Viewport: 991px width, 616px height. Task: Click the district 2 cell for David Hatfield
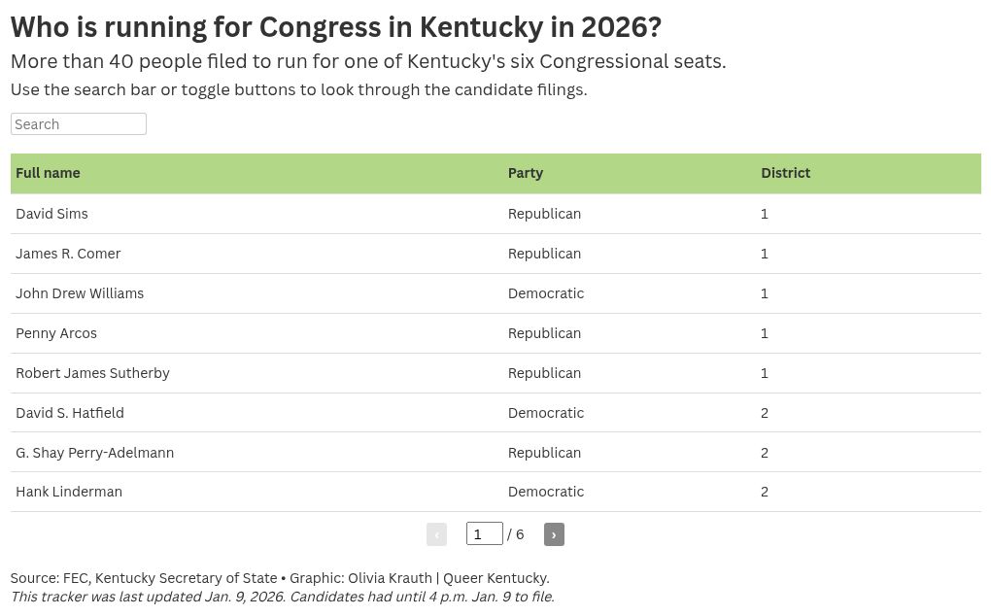tap(765, 413)
